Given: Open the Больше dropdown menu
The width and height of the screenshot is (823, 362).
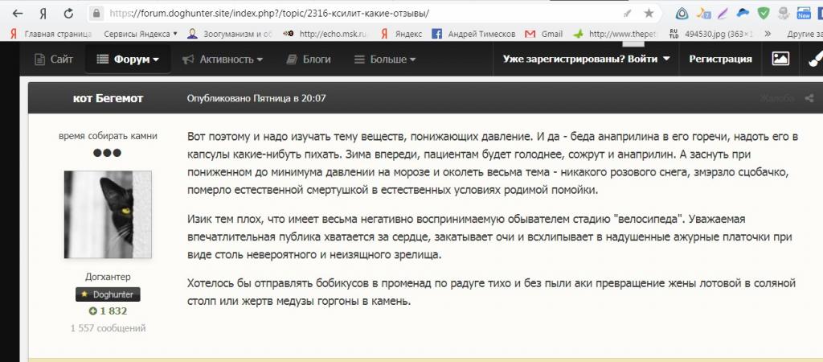Looking at the screenshot, I should pos(385,59).
